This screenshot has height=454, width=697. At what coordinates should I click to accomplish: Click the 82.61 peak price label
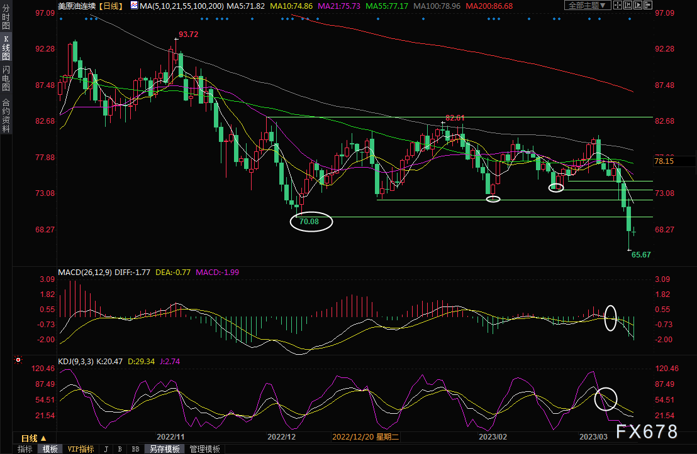(455, 117)
